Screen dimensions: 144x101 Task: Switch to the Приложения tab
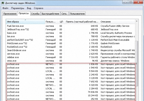pyautogui.click(x=10, y=14)
